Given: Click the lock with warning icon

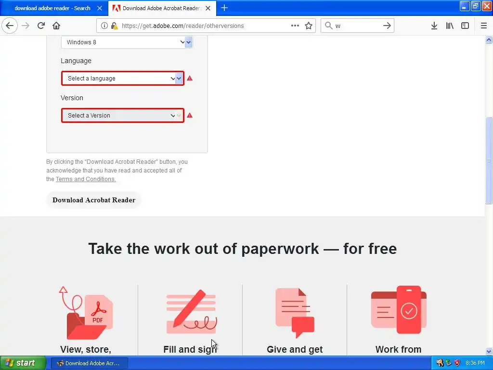Looking at the screenshot, I should tap(115, 26).
